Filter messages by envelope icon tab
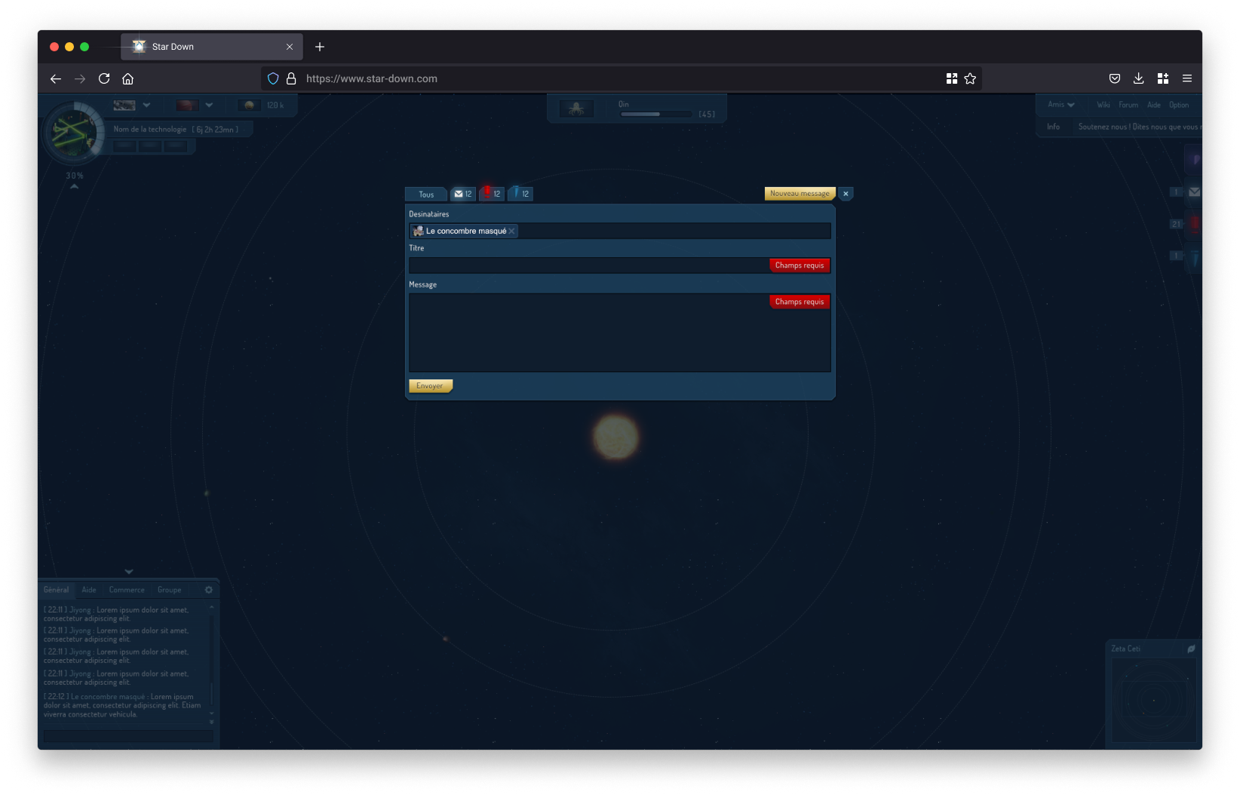 coord(462,194)
